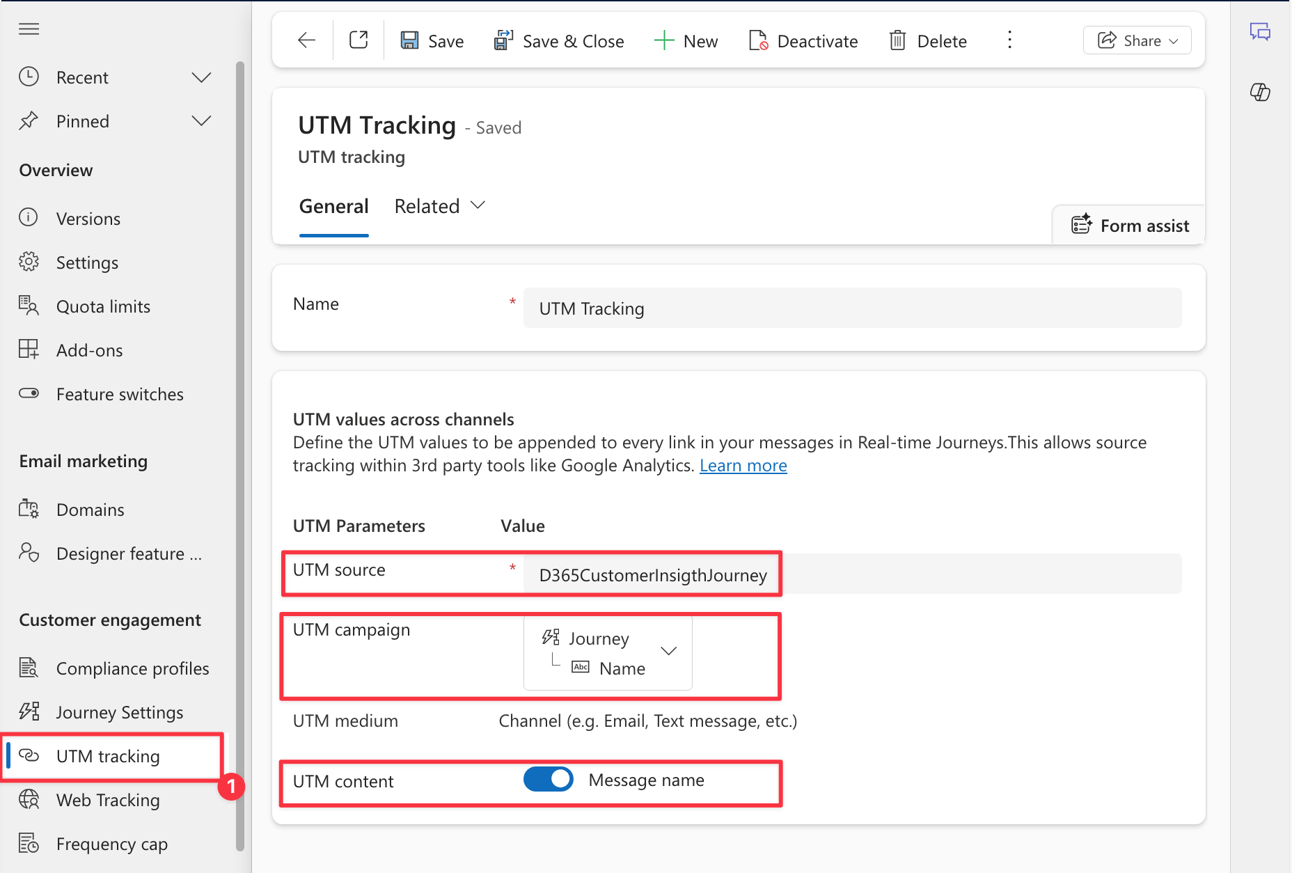Click the Delete trash icon

click(x=897, y=41)
